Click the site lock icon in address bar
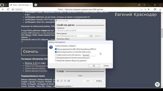The width and height of the screenshot is (163, 91). coord(13,9)
